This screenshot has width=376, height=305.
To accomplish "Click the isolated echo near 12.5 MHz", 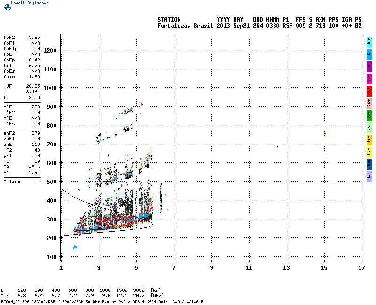I will click(278, 146).
